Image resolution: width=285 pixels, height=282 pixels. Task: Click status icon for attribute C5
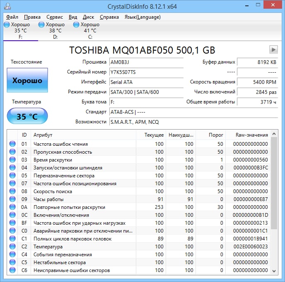(12, 262)
